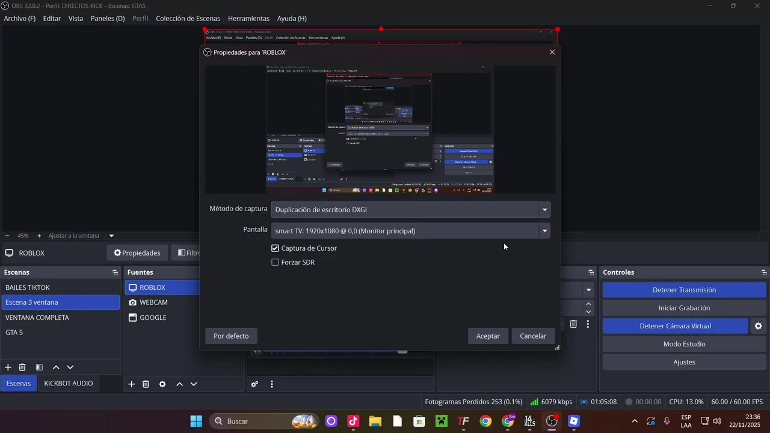The height and width of the screenshot is (433, 770).
Task: Open Archivo menu
Action: [x=20, y=19]
